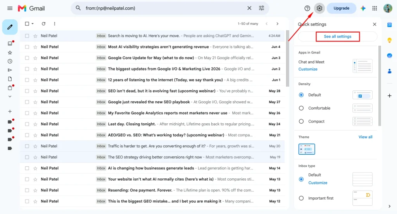Viewport: 397px width, 214px height.
Task: Check the box for 'Last day. Closing tonight.' email
Action: tap(27, 124)
